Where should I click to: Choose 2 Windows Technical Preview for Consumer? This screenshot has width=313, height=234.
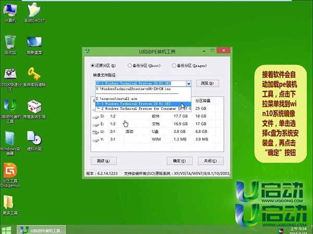[x=143, y=109]
